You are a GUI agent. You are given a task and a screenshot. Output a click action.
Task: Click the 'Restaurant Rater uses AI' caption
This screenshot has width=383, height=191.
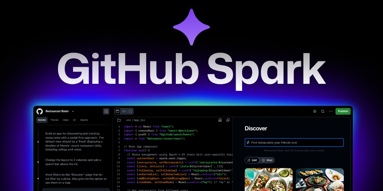tap(294, 151)
